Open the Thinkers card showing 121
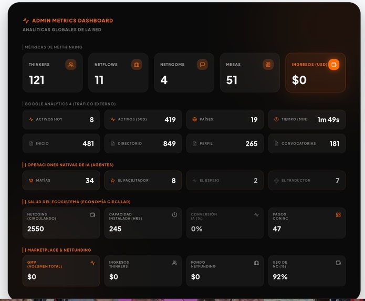 (x=53, y=72)
